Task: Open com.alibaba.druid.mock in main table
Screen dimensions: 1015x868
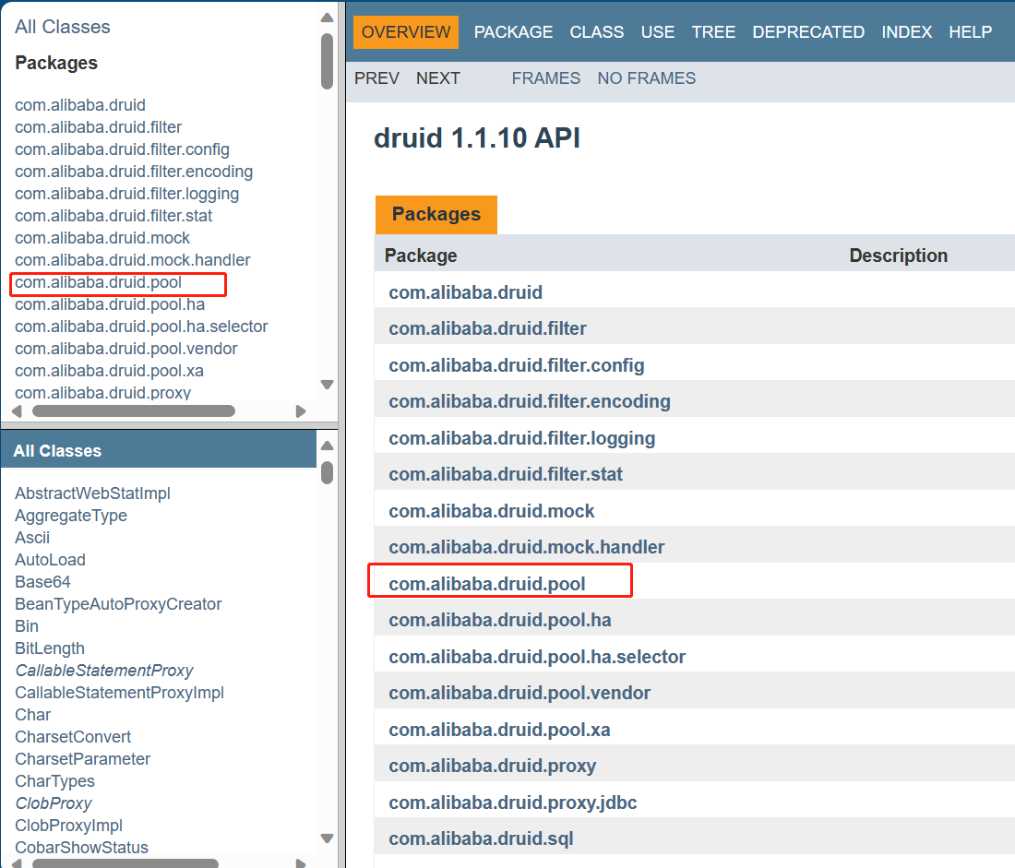Action: (x=491, y=511)
